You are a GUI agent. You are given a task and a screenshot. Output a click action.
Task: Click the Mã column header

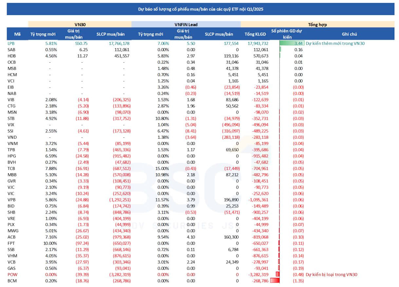[x=17, y=34]
